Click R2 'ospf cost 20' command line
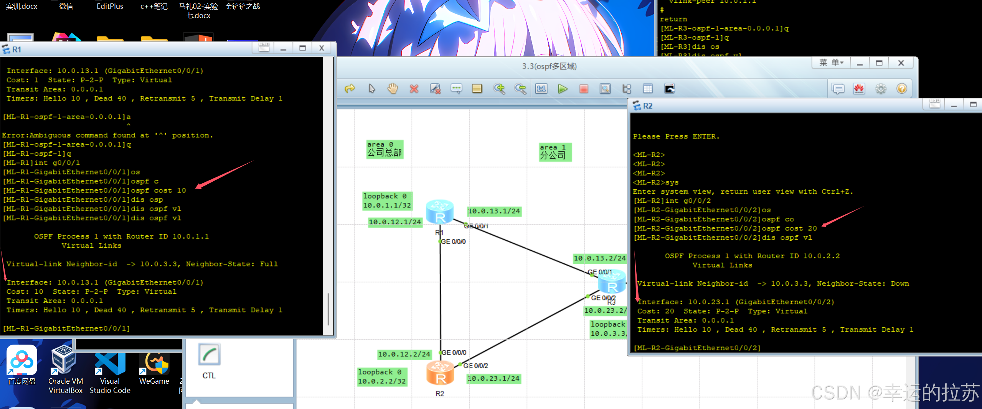Viewport: 982px width, 409px height. tap(725, 228)
